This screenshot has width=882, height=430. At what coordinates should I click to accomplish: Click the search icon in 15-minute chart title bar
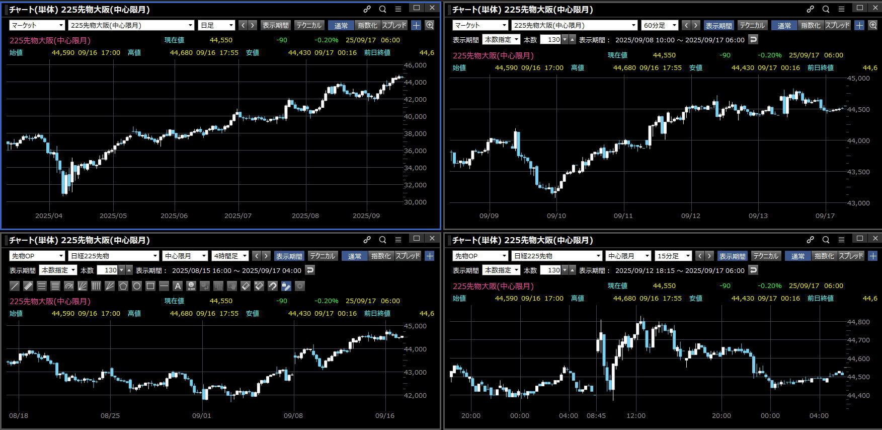[826, 240]
